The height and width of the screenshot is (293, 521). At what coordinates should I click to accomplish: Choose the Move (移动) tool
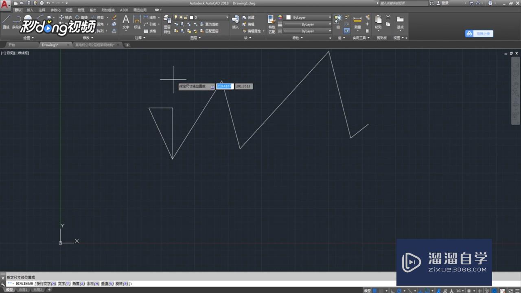click(x=65, y=17)
